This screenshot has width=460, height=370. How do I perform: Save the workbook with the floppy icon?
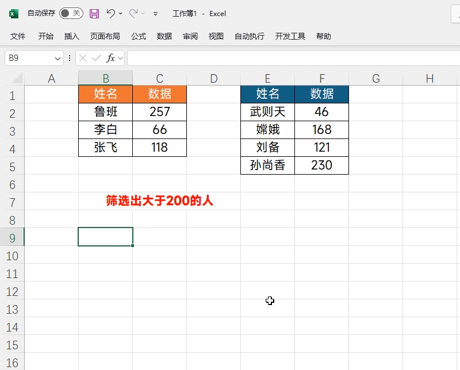(x=94, y=13)
